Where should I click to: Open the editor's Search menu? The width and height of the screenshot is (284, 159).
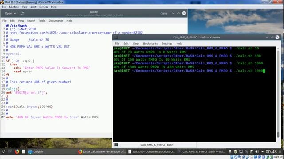point(31,21)
